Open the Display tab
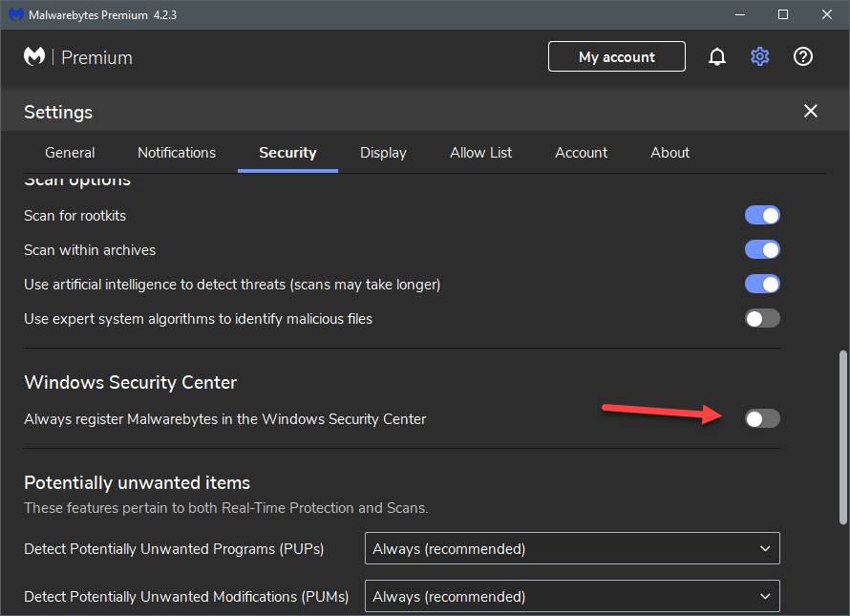The width and height of the screenshot is (850, 616). 383,153
